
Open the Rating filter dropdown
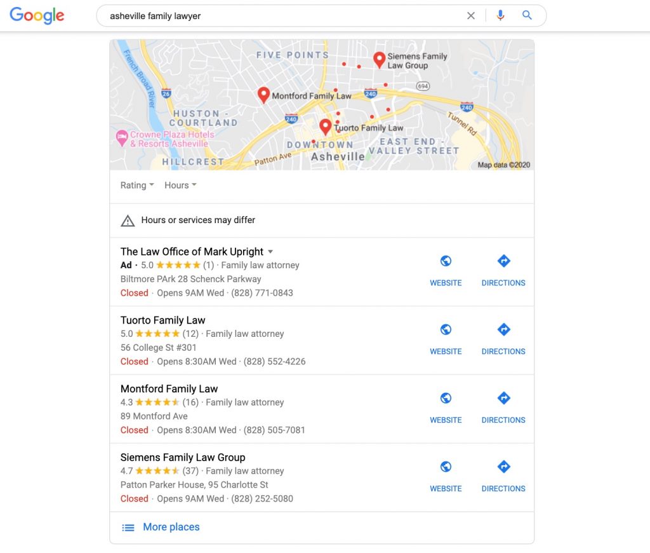[137, 185]
